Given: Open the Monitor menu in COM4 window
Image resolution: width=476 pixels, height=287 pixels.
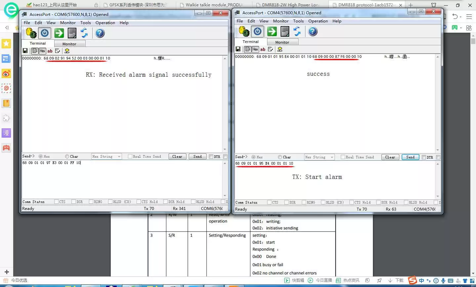Looking at the screenshot, I should [x=281, y=21].
